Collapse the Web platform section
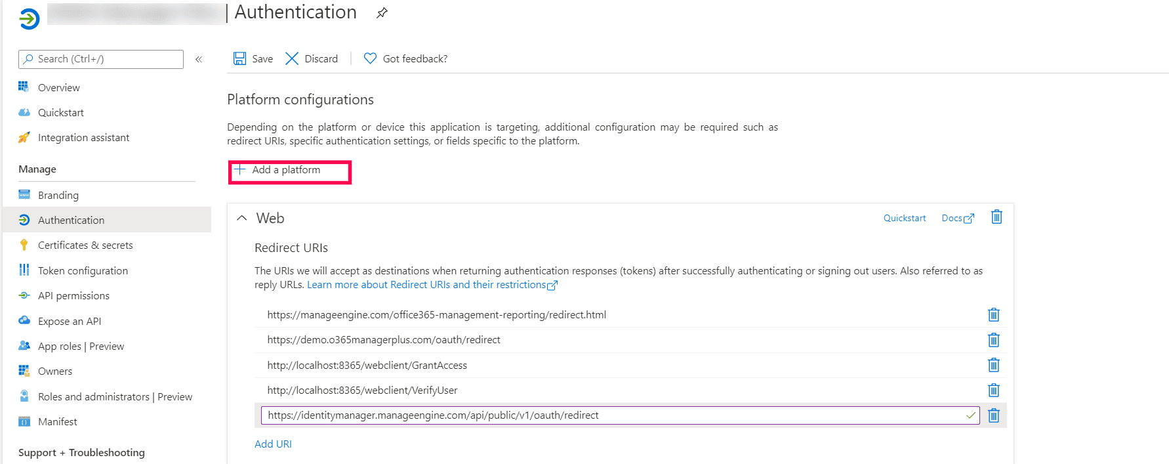 242,218
